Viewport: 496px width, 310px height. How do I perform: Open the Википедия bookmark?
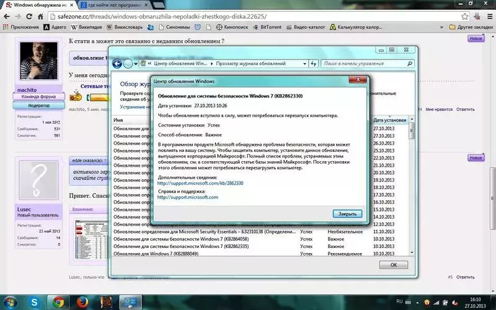[86, 27]
